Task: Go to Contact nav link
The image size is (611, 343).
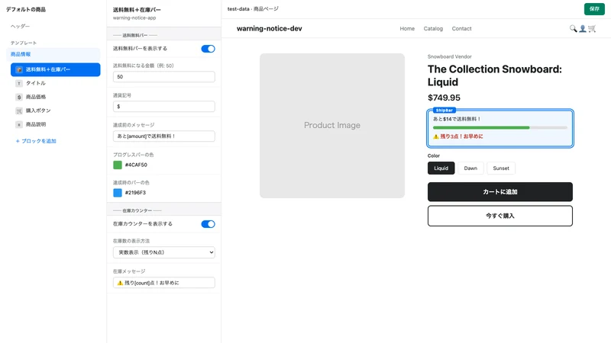Action: pyautogui.click(x=462, y=29)
